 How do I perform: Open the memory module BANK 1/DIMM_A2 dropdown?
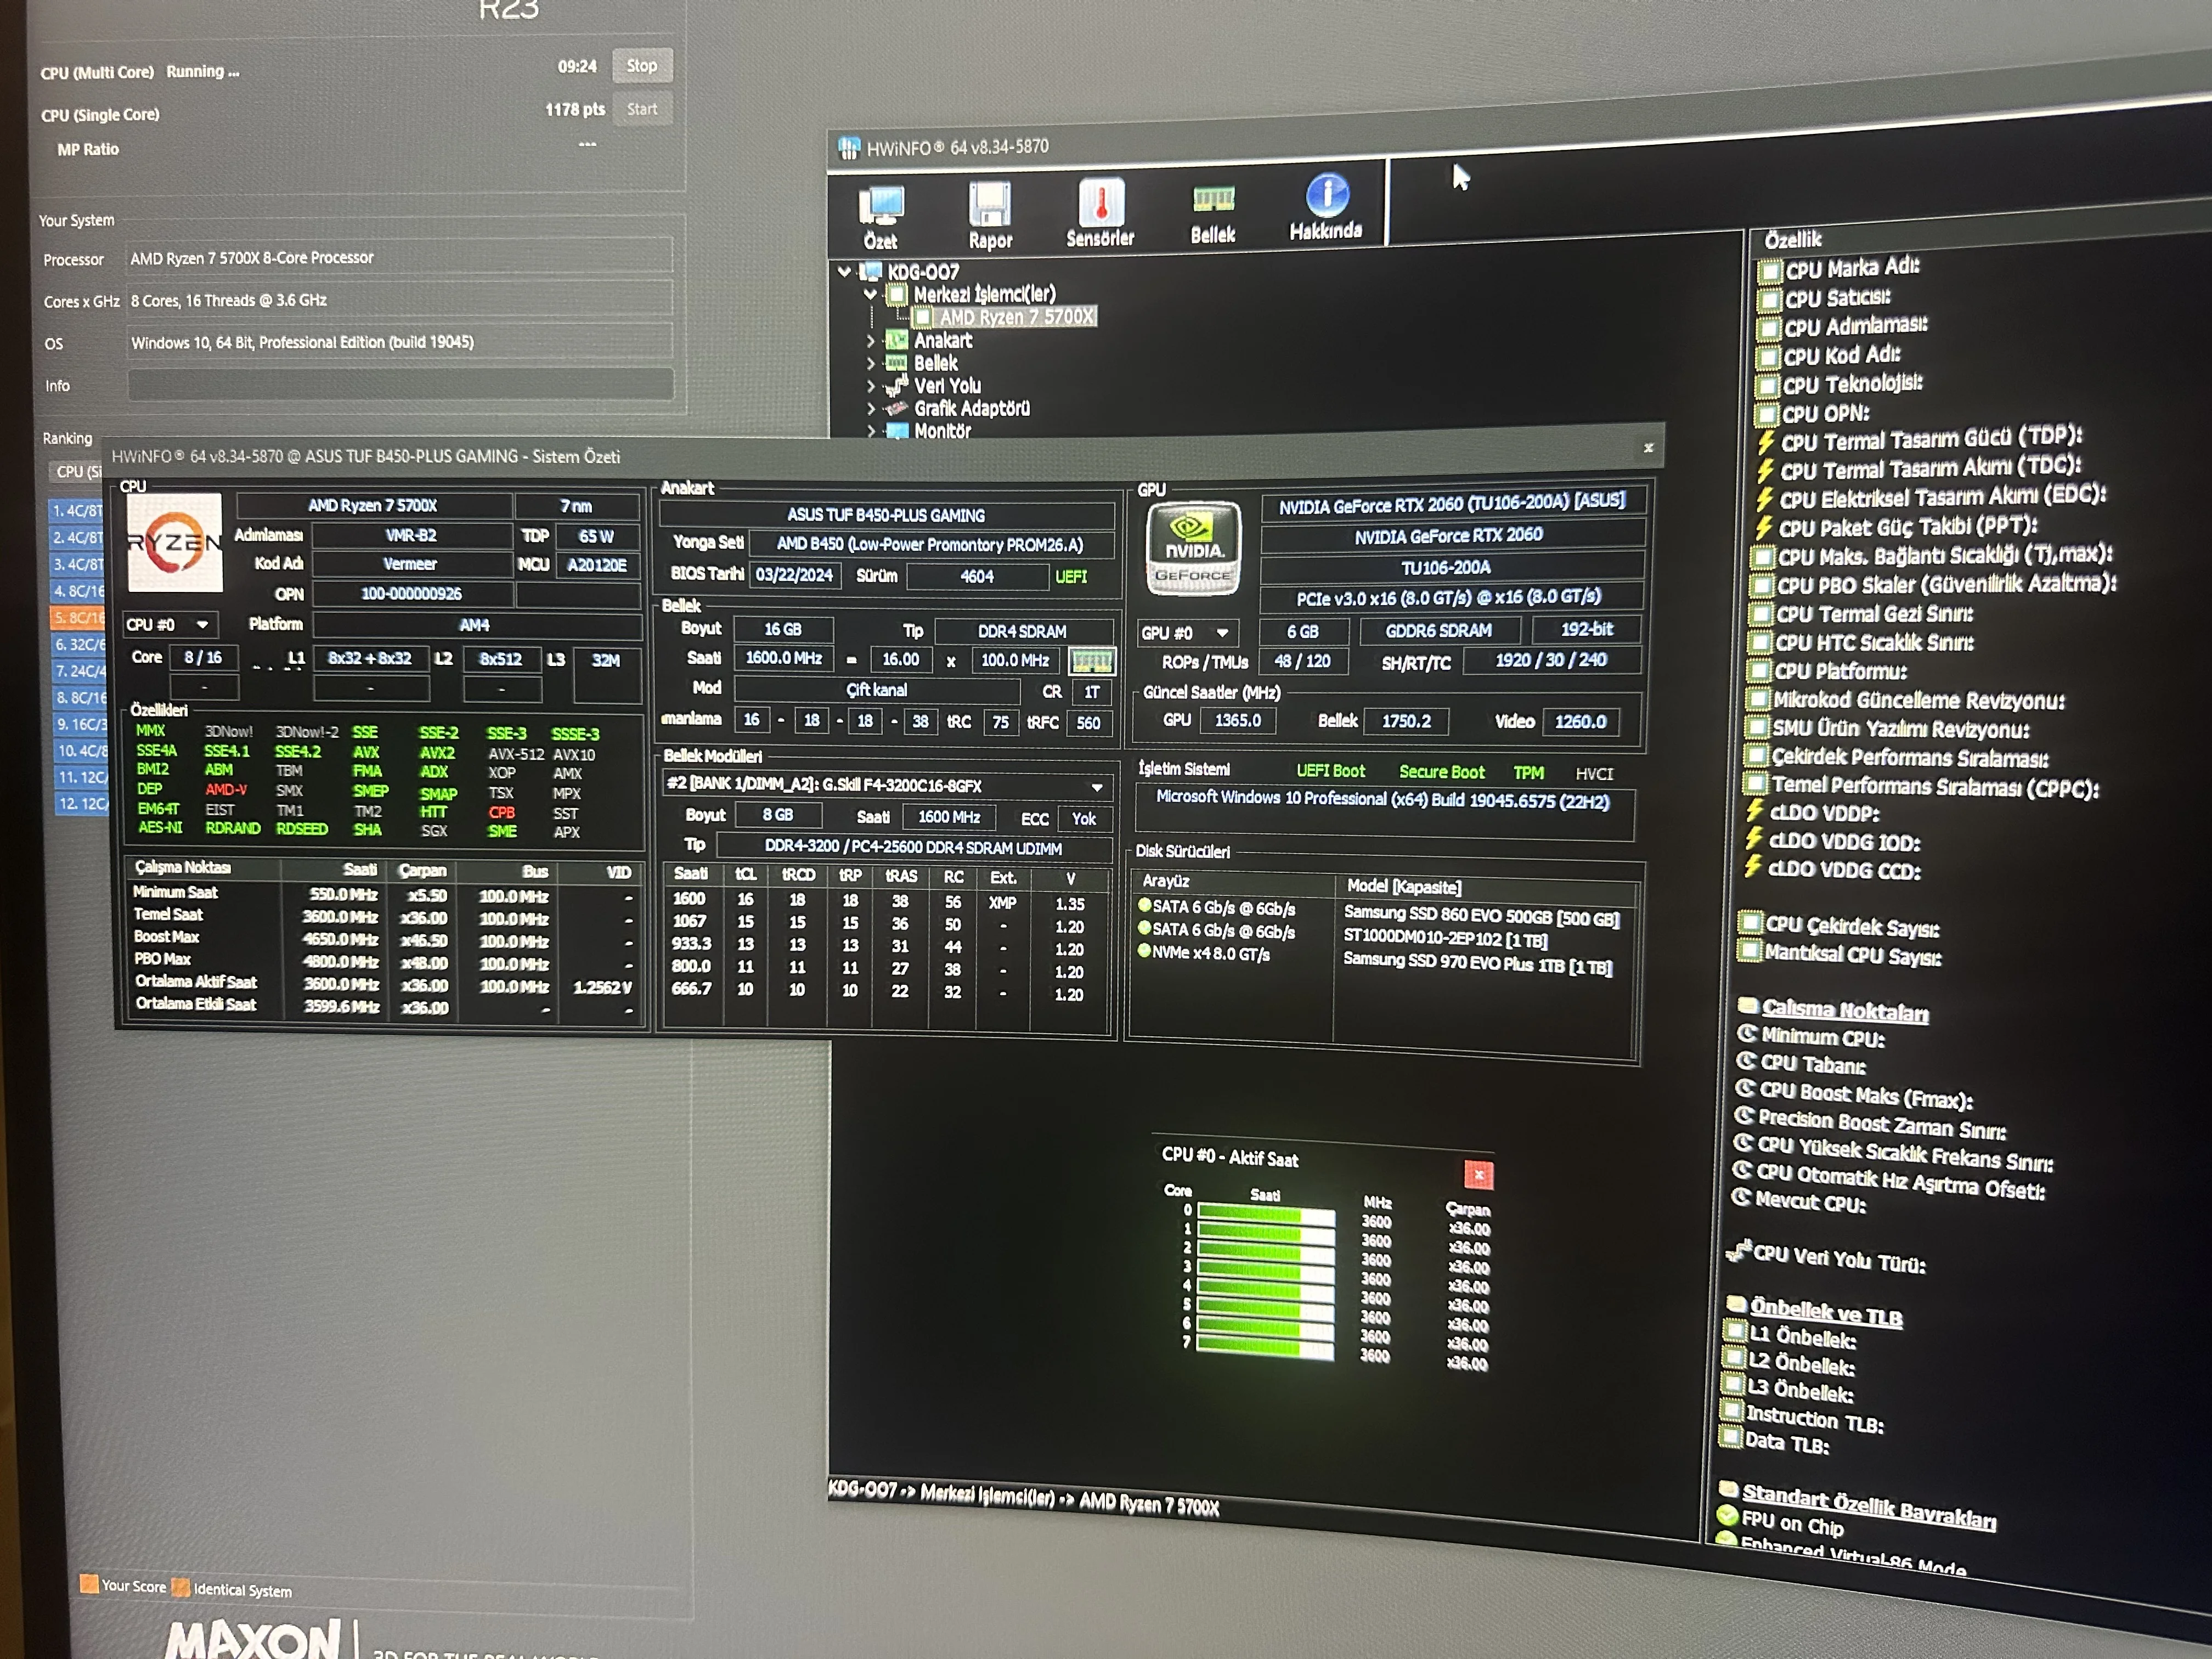1097,787
